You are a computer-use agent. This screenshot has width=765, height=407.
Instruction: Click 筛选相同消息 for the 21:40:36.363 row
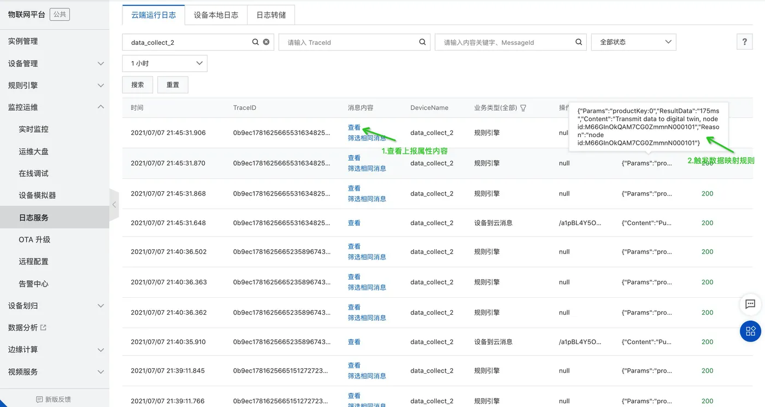(x=367, y=287)
